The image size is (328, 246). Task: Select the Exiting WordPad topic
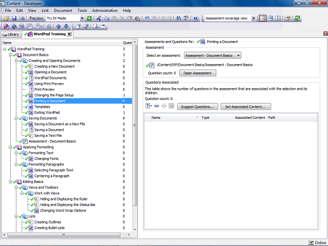[47, 113]
